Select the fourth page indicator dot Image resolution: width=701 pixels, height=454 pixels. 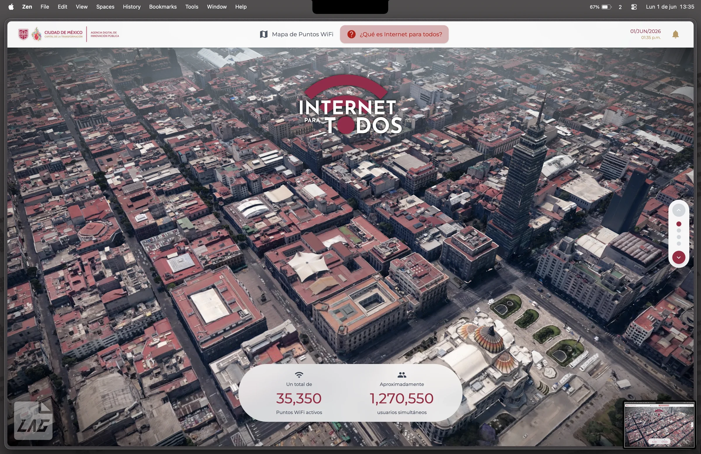tap(679, 244)
